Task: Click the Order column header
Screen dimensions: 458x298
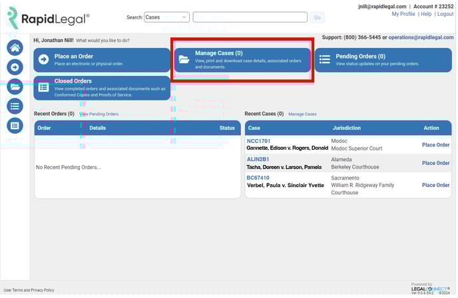Action: tap(44, 128)
